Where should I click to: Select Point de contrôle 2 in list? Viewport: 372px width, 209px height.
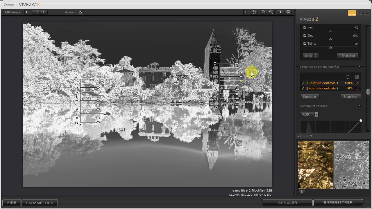323,88
